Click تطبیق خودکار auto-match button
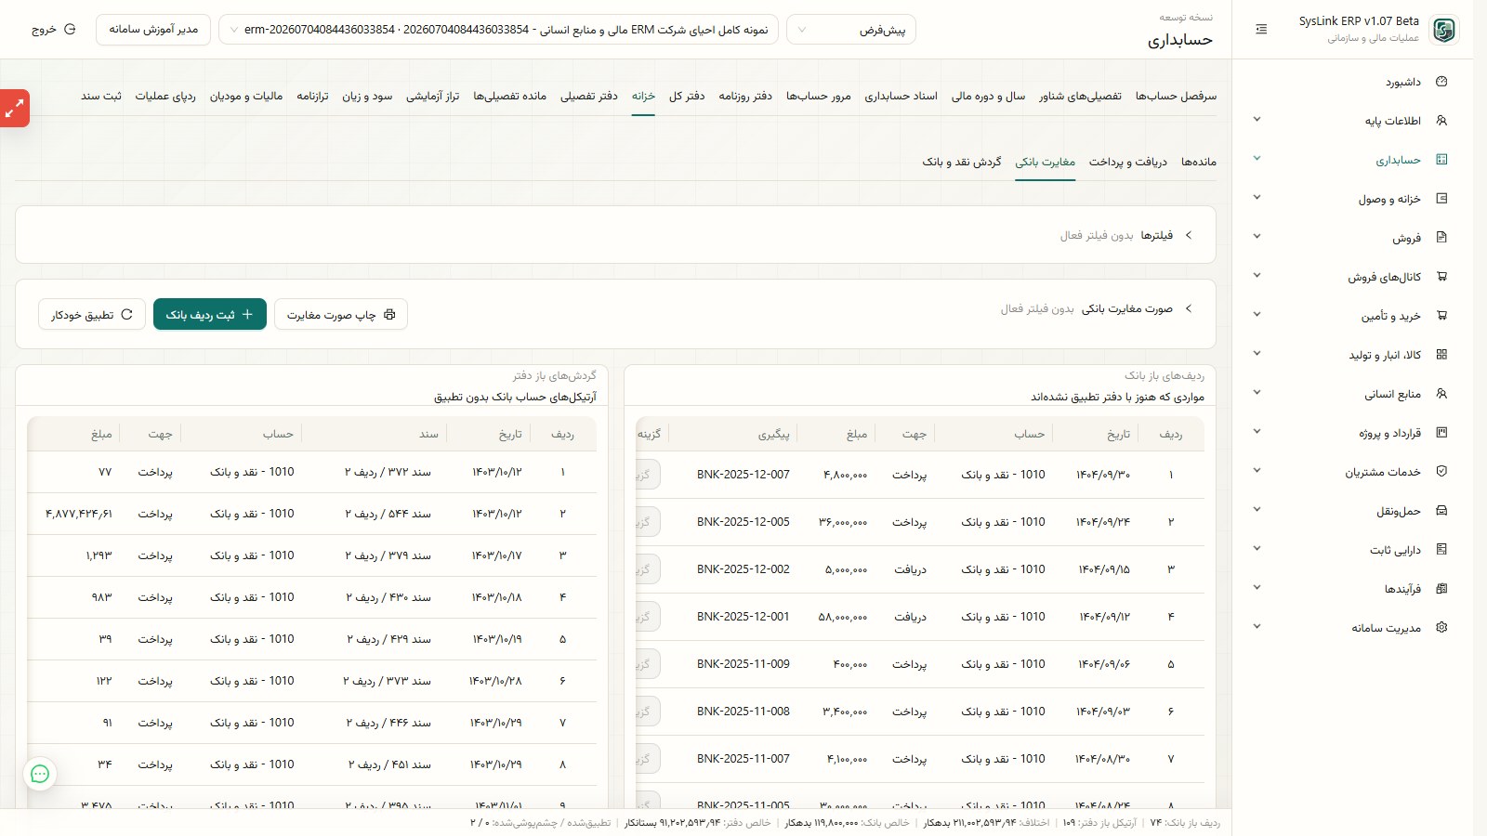Screen dimensions: 1487x836 pos(92,315)
